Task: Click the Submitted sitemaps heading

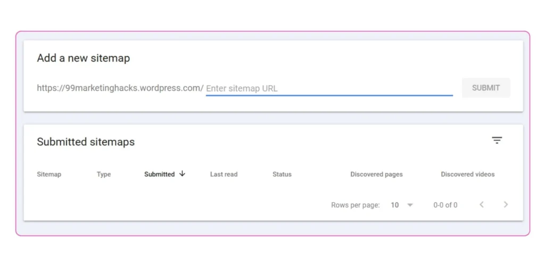Action: (x=86, y=142)
